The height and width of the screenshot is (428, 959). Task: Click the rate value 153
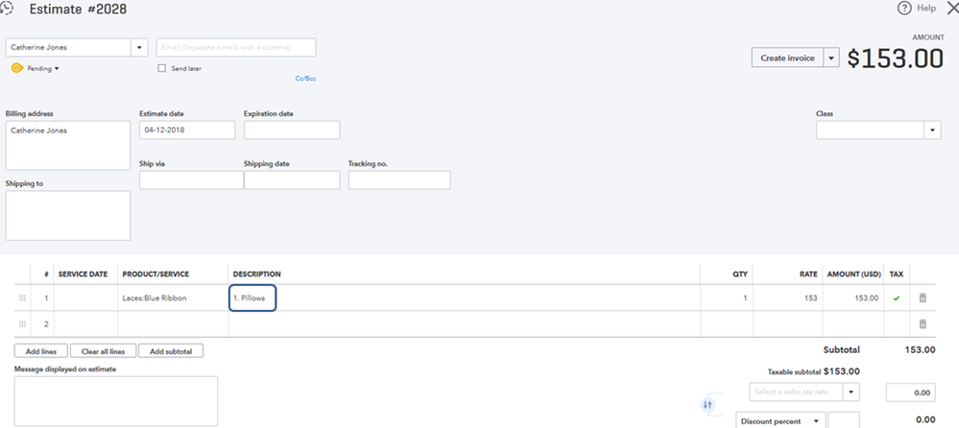(x=811, y=297)
